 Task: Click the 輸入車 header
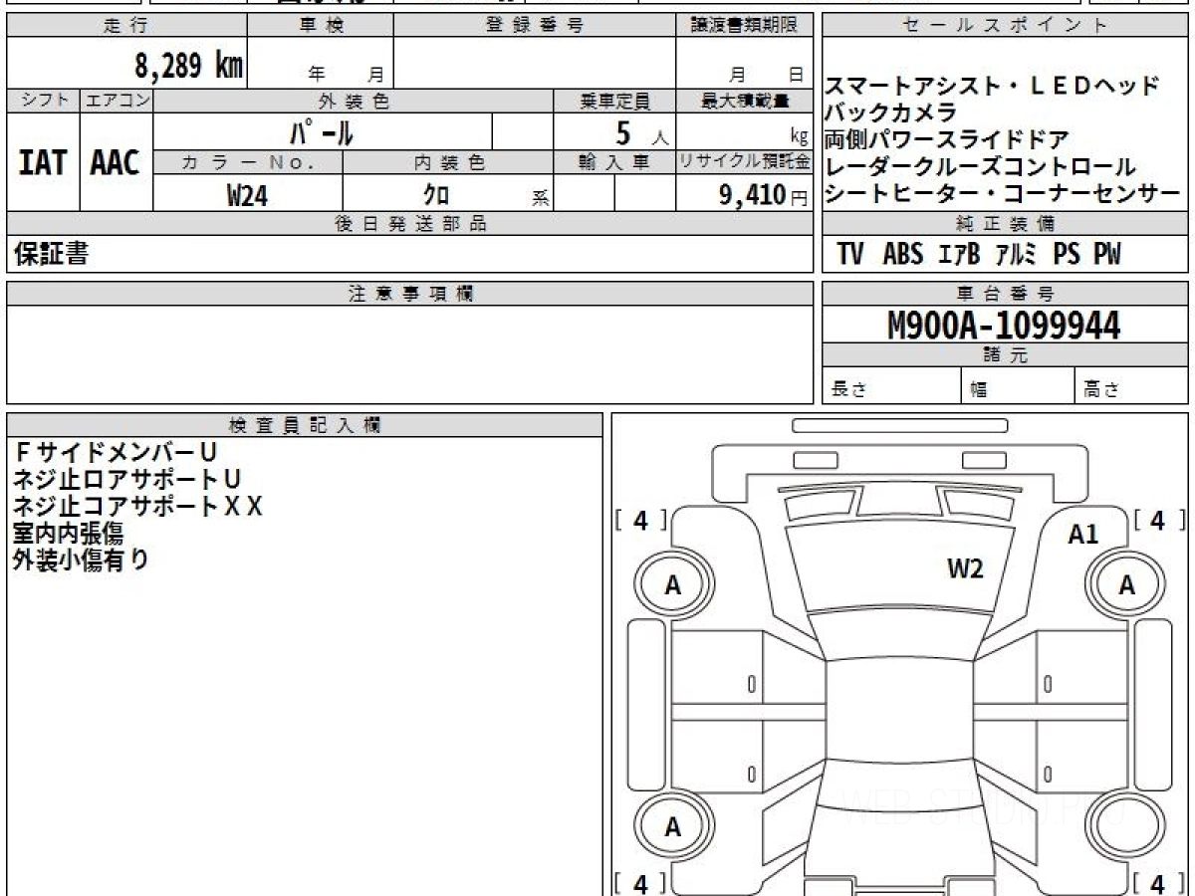pos(614,162)
